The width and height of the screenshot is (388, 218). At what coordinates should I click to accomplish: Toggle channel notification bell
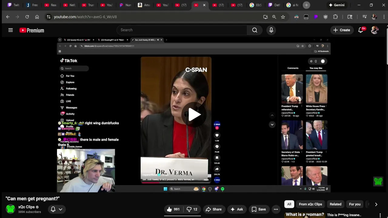(x=53, y=209)
